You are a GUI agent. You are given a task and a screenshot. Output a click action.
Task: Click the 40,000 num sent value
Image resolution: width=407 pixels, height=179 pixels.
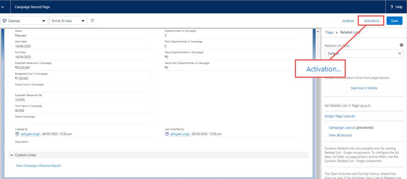pos(20,111)
